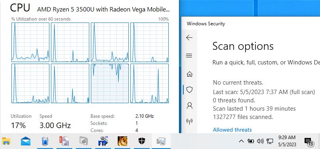This screenshot has width=320, height=149.
Task: Select the shaded seventh CPU core graph
Action: pyautogui.click(x=110, y=83)
